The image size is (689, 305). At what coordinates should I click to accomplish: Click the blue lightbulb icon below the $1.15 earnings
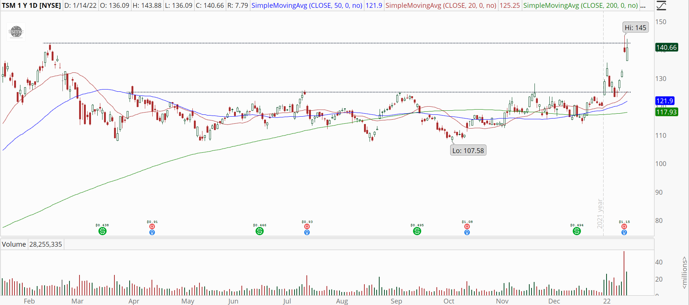(x=624, y=233)
